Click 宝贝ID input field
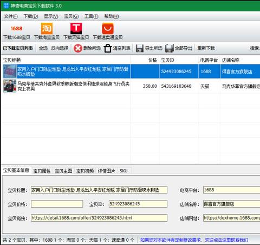This screenshot has width=260, height=245. pos(138,204)
